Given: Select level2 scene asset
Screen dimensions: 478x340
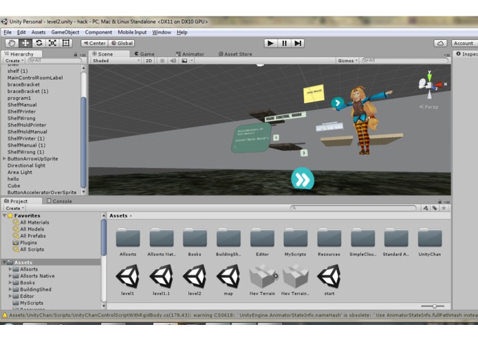Looking at the screenshot, I should coord(195,279).
